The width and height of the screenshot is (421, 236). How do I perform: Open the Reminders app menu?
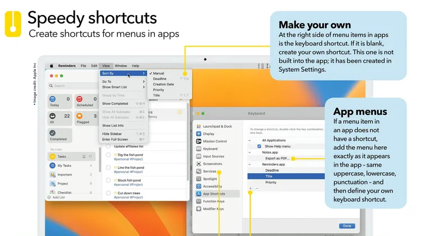point(67,66)
